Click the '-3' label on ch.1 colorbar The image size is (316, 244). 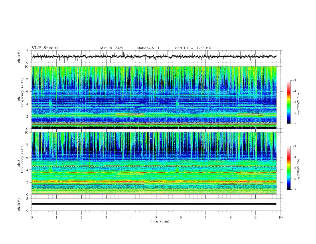[x=294, y=80]
